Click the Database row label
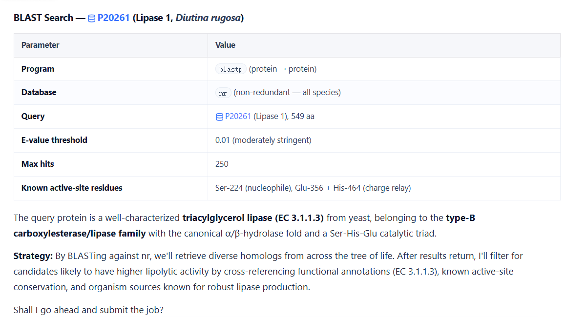Image resolution: width=566 pixels, height=317 pixels. [39, 92]
